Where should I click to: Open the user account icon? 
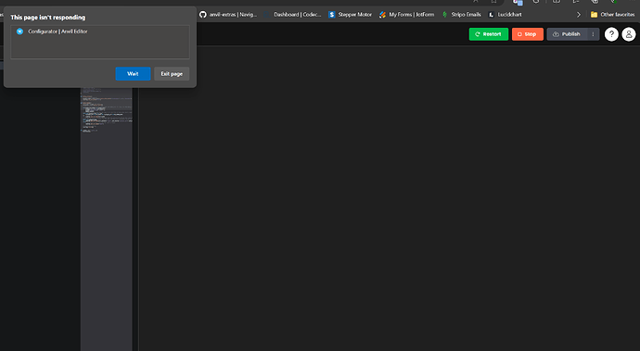(x=629, y=34)
